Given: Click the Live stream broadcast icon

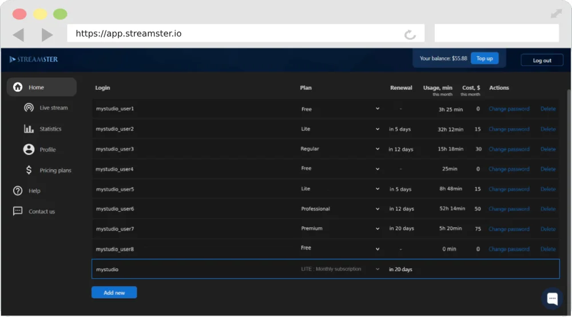Looking at the screenshot, I should (x=29, y=108).
